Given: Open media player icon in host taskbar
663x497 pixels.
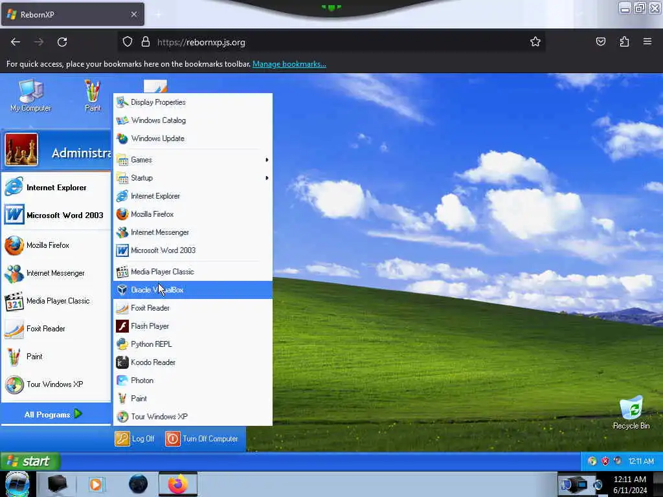Looking at the screenshot, I should [x=96, y=484].
